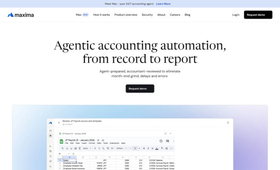The height and width of the screenshot is (170, 280).
Task: Open the spreadsheet Help menu
Action: pos(123,143)
